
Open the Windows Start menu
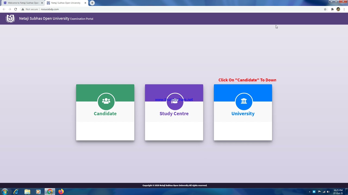click(5, 192)
